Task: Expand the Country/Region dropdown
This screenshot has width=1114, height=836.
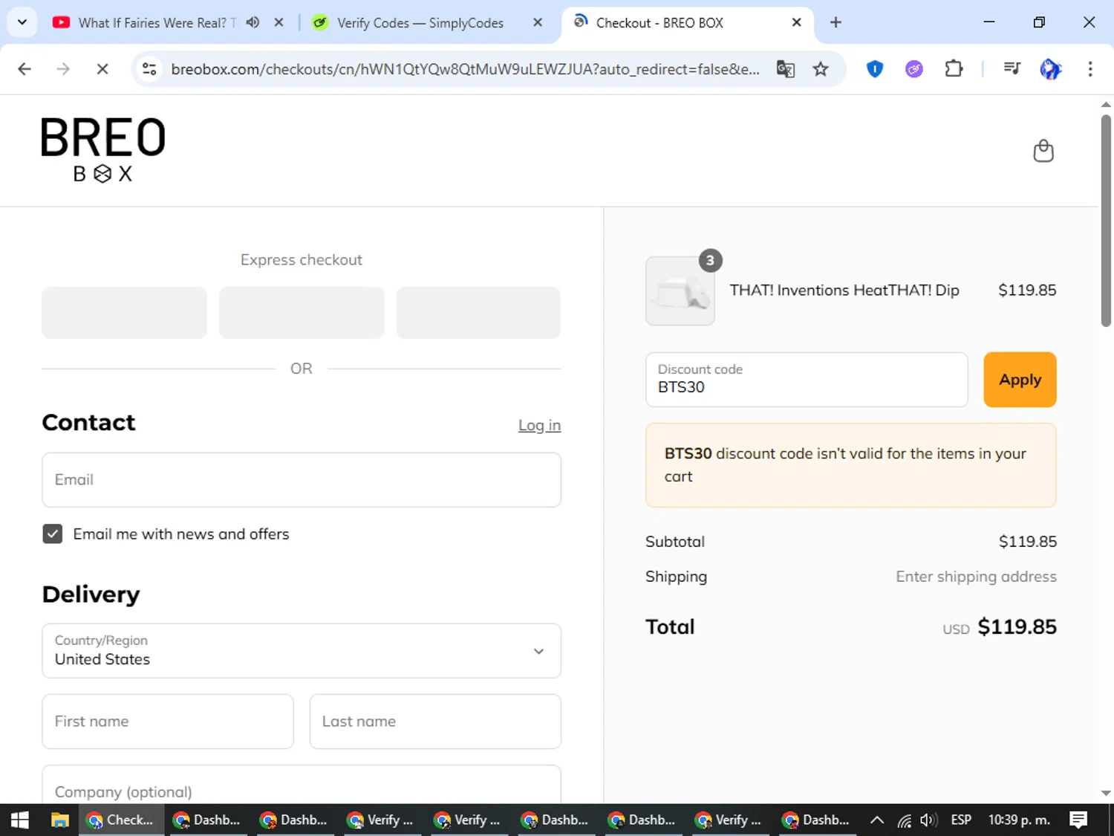Action: pyautogui.click(x=302, y=651)
